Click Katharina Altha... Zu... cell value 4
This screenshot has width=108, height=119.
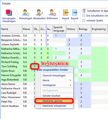[43, 49]
